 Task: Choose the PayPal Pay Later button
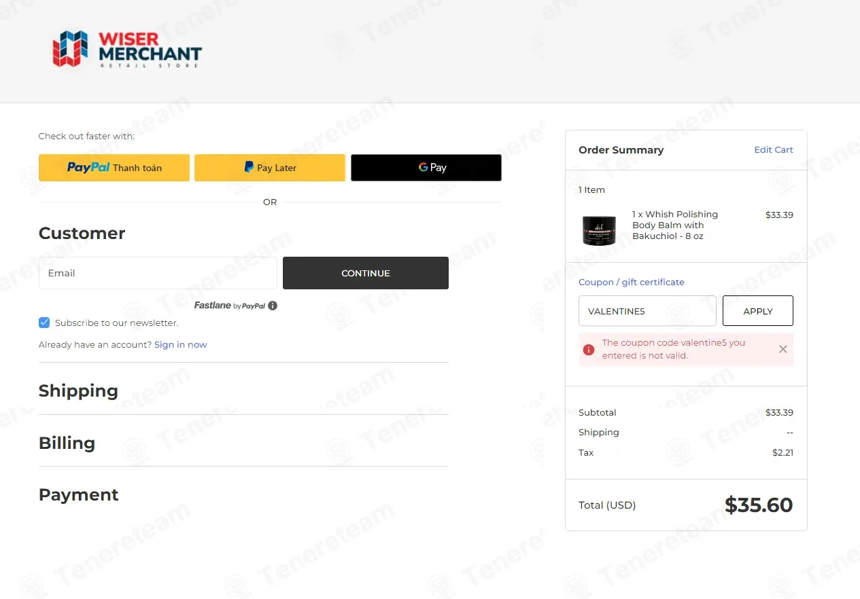(270, 168)
